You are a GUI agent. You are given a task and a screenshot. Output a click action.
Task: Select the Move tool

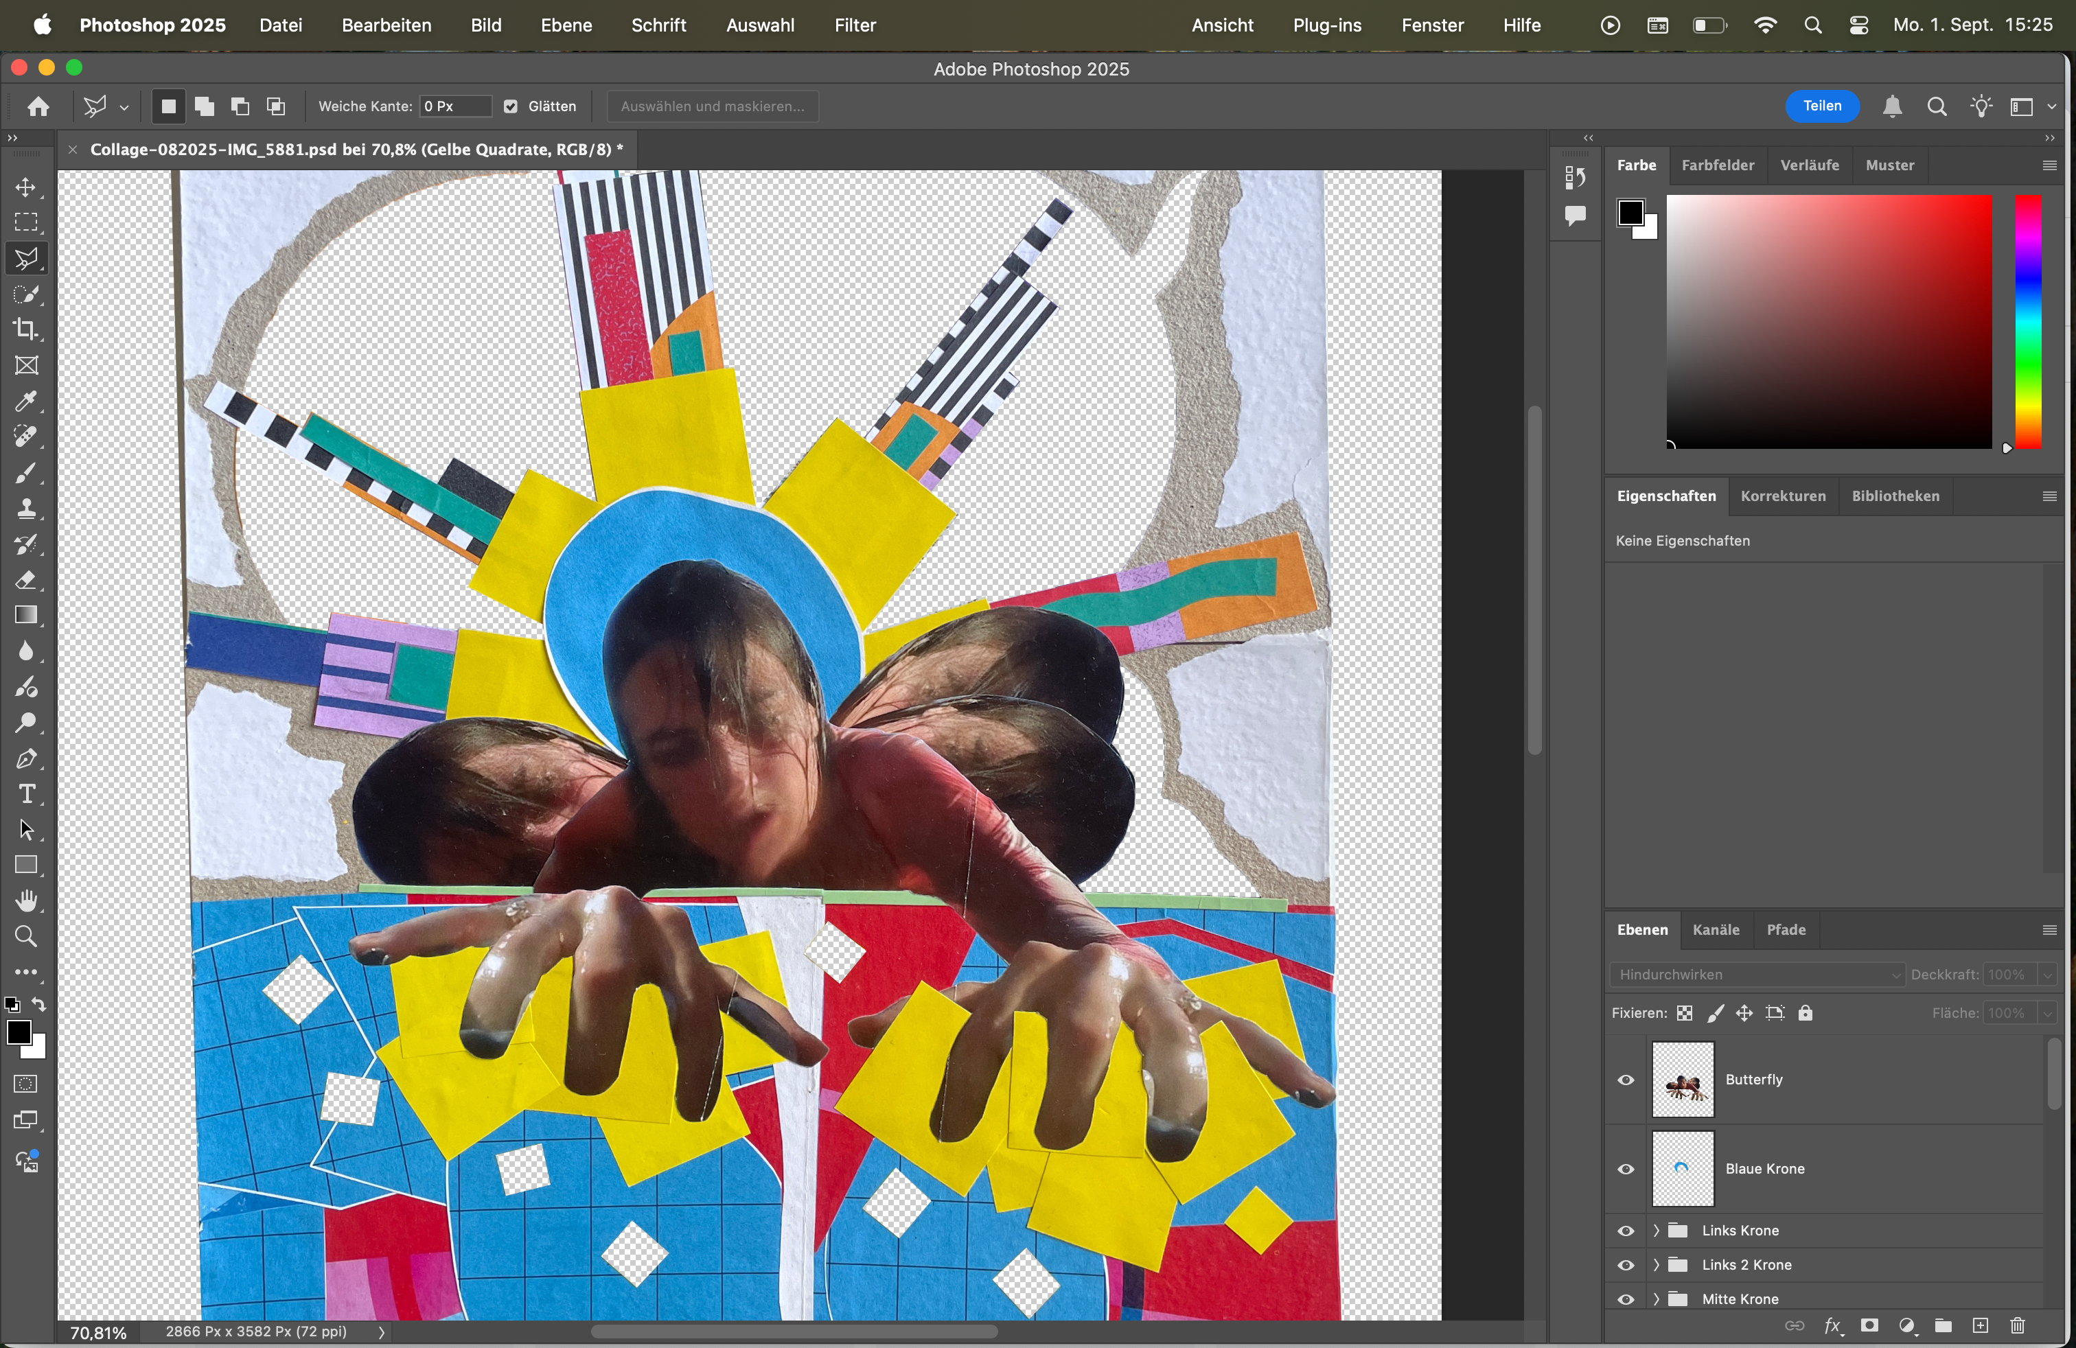26,187
